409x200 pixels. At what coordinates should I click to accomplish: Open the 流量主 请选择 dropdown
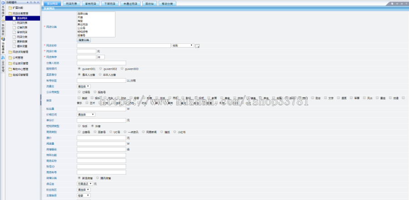pyautogui.click(x=84, y=86)
